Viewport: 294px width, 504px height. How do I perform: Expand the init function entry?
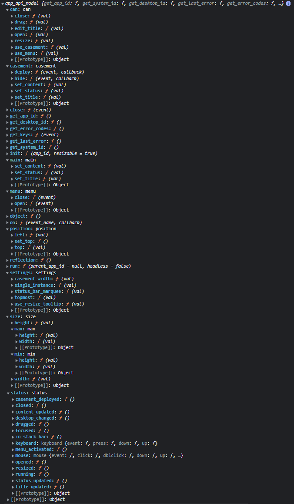tap(7, 154)
